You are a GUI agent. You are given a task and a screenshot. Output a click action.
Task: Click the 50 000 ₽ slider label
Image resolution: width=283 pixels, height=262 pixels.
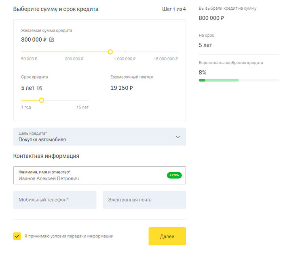[29, 59]
